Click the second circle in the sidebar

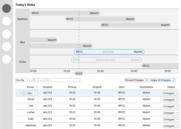click(x=7, y=21)
